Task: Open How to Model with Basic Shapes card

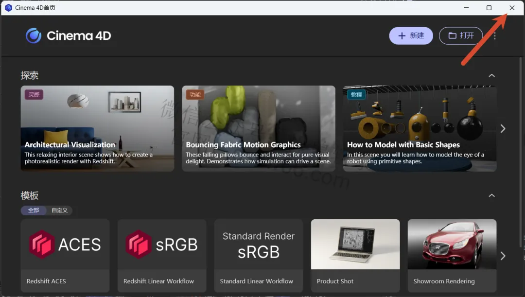Action: click(x=420, y=129)
